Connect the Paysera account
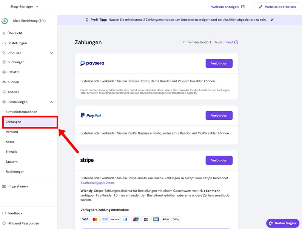Image resolution: width=302 pixels, height=229 pixels. pos(219,63)
